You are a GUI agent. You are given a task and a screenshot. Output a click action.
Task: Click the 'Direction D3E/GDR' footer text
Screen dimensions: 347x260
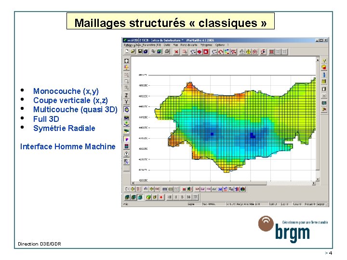point(40,244)
